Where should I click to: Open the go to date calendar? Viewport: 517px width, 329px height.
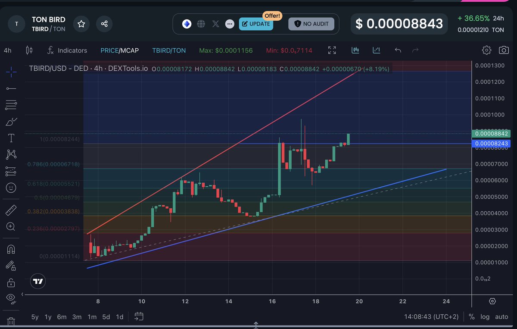point(139,316)
